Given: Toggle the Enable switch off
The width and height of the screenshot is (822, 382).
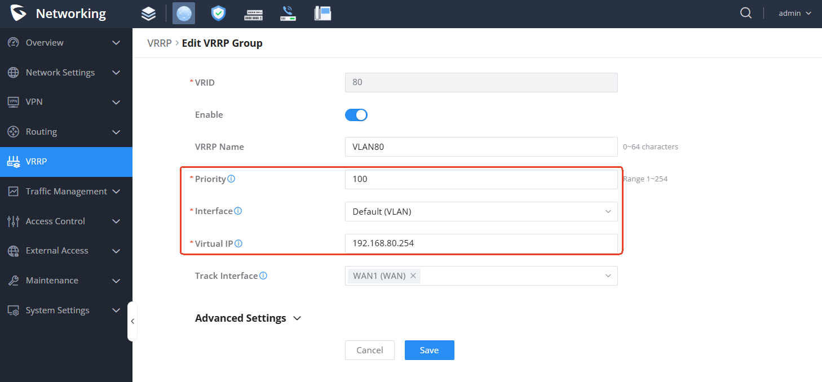Looking at the screenshot, I should [356, 115].
